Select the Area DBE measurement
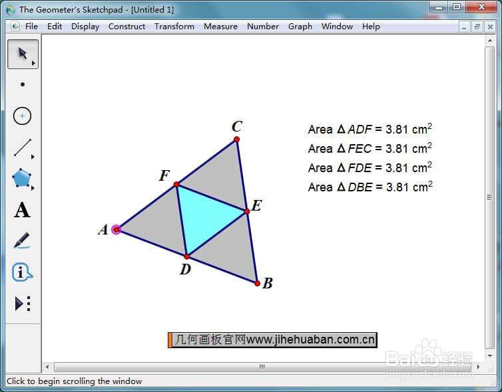Viewport: 502px width, 392px height. coord(370,187)
